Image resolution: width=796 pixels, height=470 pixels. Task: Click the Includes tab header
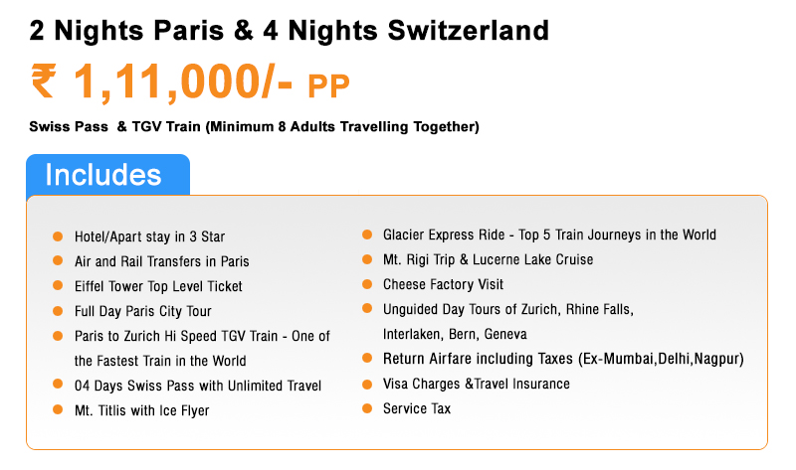(108, 175)
